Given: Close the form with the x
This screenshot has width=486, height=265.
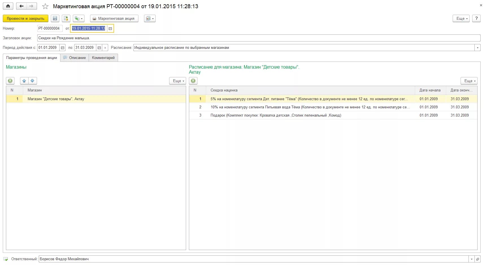Looking at the screenshot, I should (481, 5).
